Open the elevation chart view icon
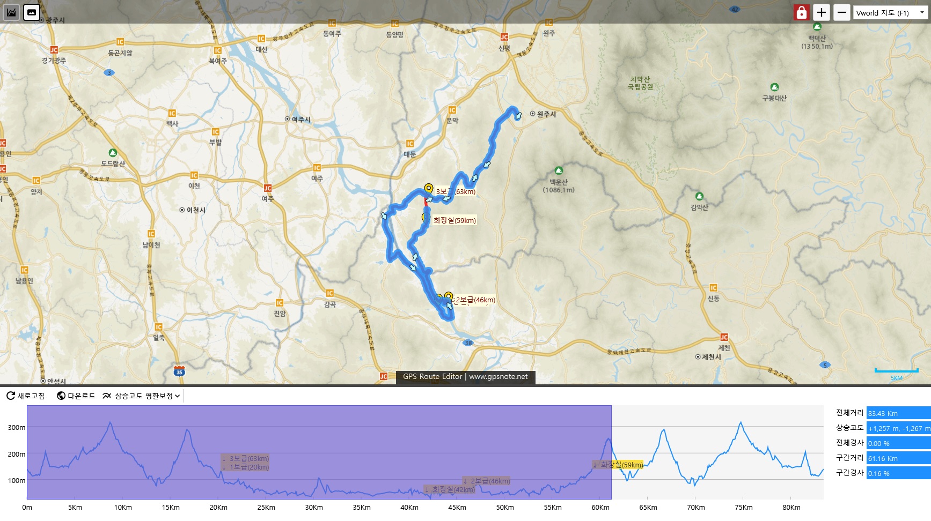 coord(11,12)
